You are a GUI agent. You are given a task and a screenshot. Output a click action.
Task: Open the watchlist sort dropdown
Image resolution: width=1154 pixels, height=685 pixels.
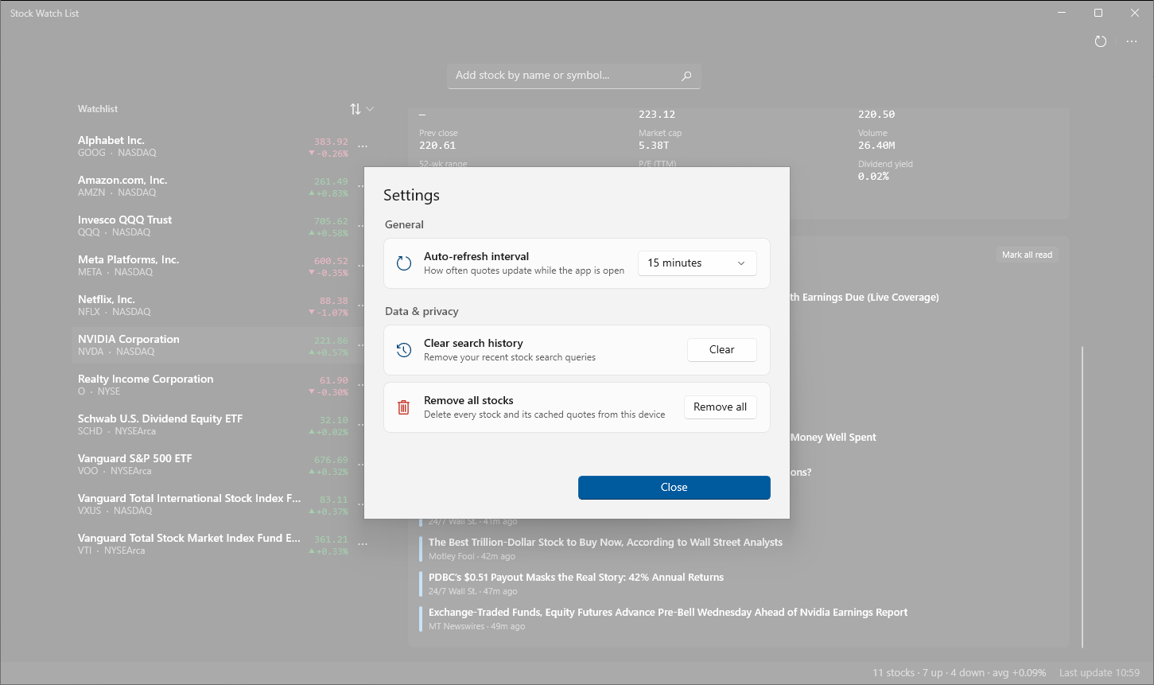[x=362, y=109]
